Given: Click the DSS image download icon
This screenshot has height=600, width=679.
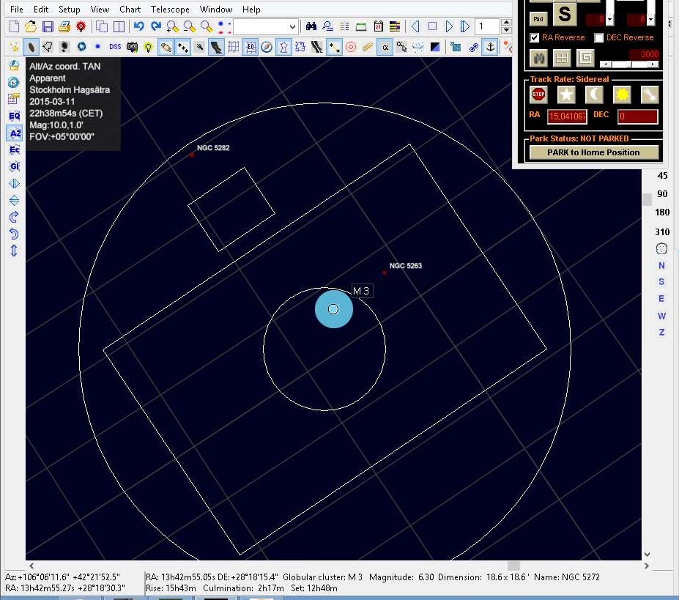Looking at the screenshot, I should click(115, 47).
